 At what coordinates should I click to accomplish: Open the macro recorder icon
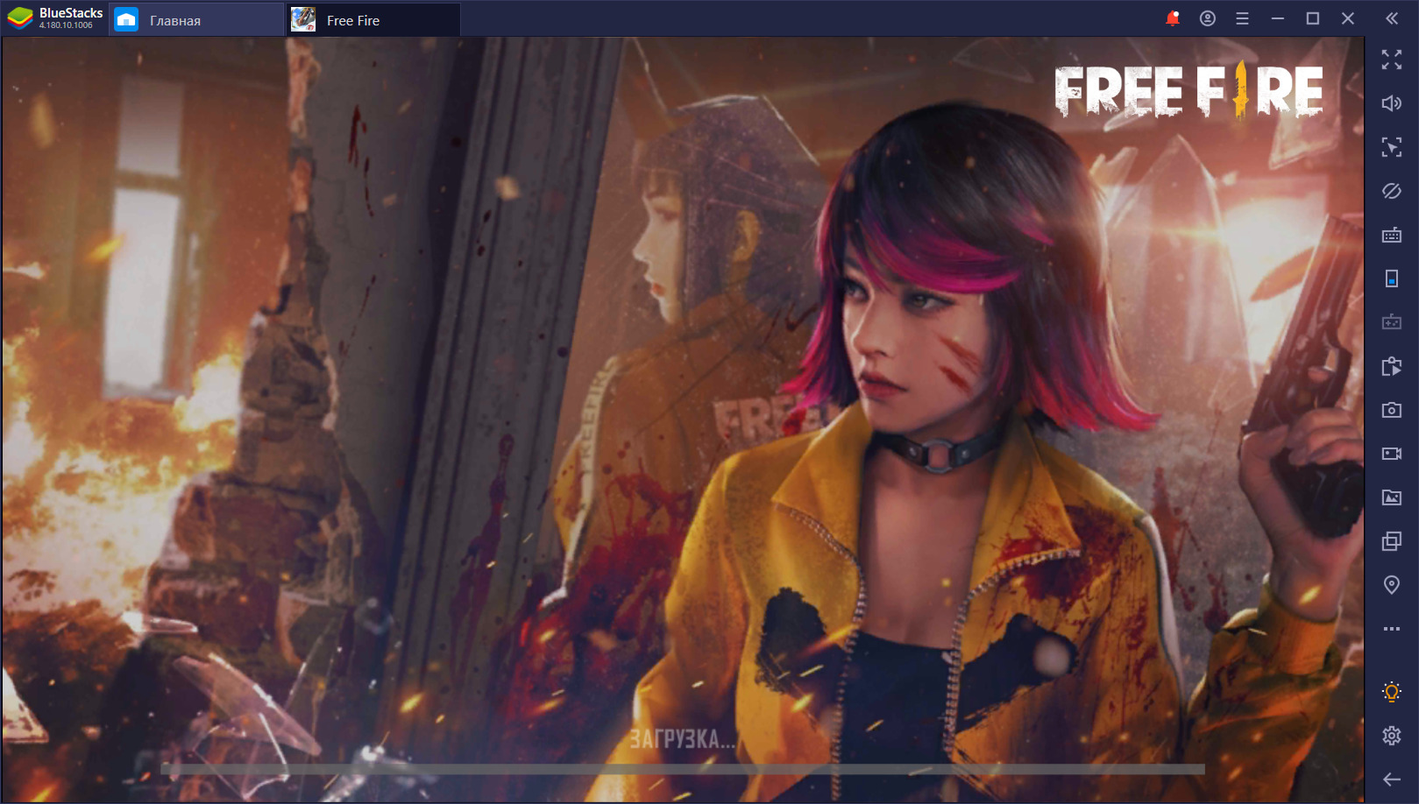(x=1392, y=366)
